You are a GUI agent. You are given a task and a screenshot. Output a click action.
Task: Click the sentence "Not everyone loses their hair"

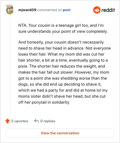tap(64, 51)
